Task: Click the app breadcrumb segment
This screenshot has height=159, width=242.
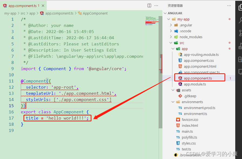Action: coord(32,13)
